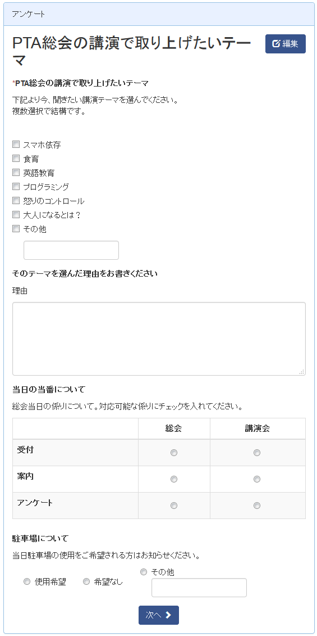Check the その他 theme checkbox
The height and width of the screenshot is (636, 317).
[x=16, y=229]
